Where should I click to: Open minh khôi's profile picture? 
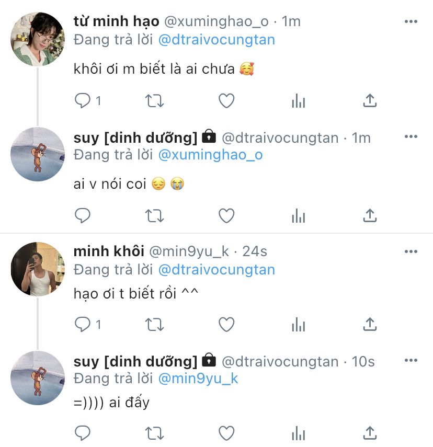coord(38,269)
